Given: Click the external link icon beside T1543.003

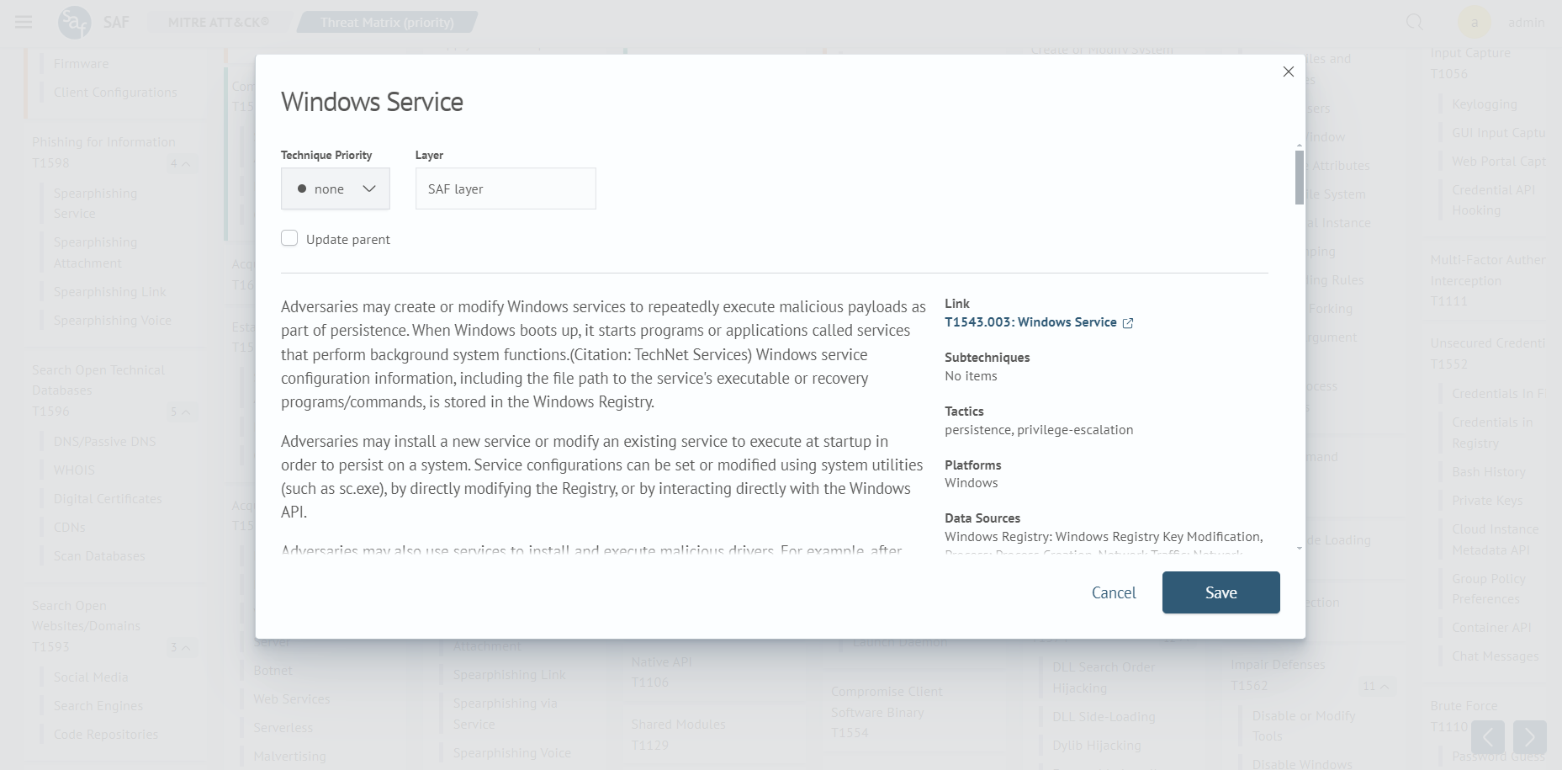Looking at the screenshot, I should tap(1128, 323).
